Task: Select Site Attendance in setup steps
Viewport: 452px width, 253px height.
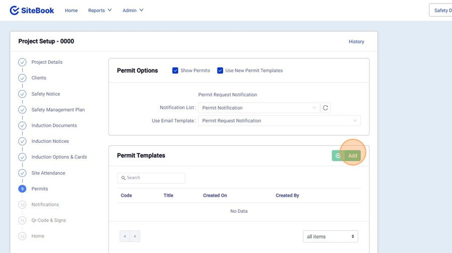Action: point(48,173)
